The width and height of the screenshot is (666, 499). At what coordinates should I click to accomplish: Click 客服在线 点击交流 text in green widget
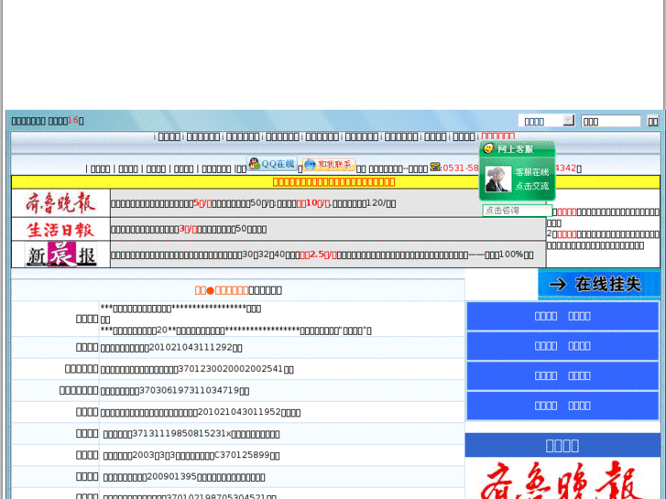pos(532,179)
